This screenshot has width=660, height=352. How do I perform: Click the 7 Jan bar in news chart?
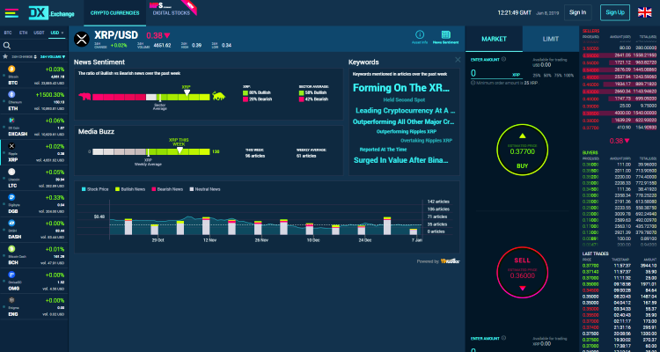[414, 231]
